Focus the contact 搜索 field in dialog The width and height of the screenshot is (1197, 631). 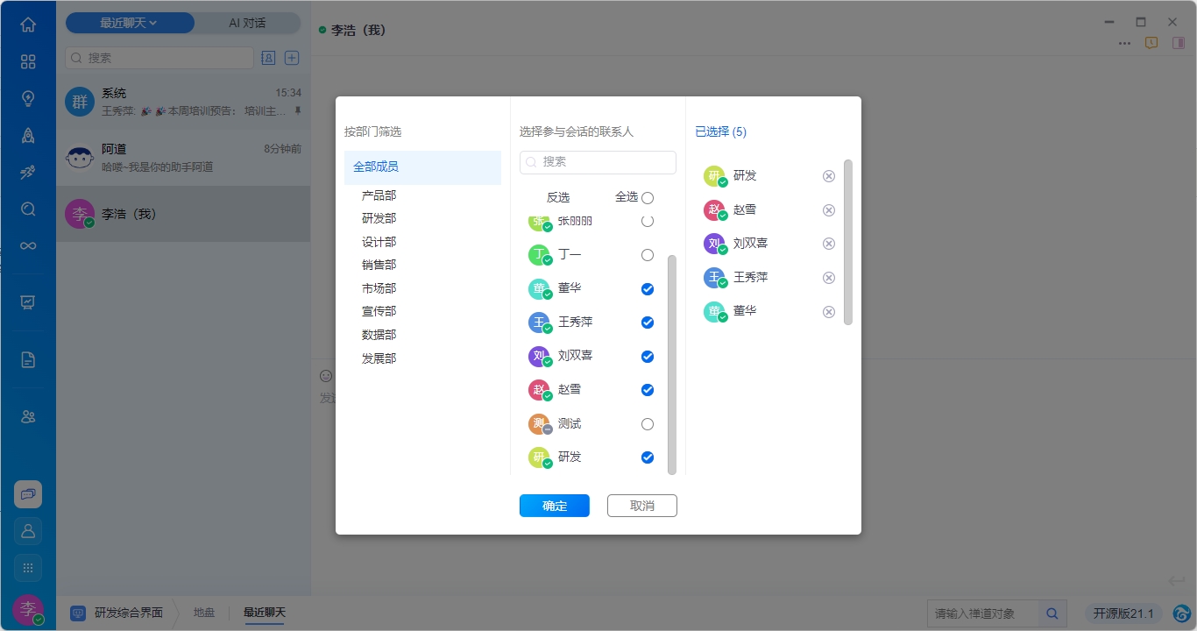point(598,162)
